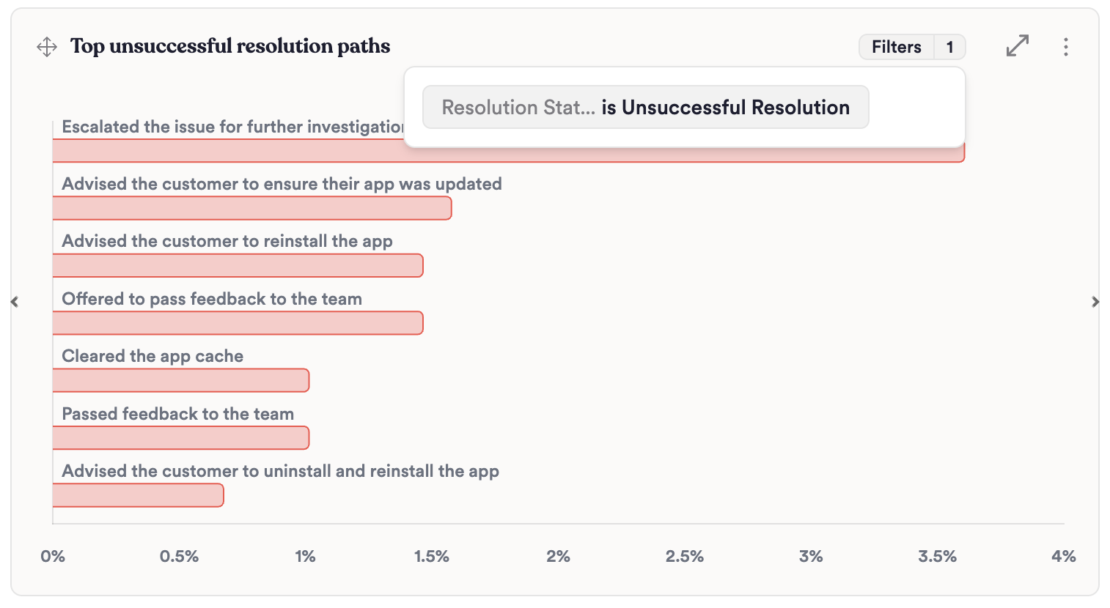Click the 'Cleared the app cache' label
This screenshot has width=1110, height=608.
tap(152, 356)
